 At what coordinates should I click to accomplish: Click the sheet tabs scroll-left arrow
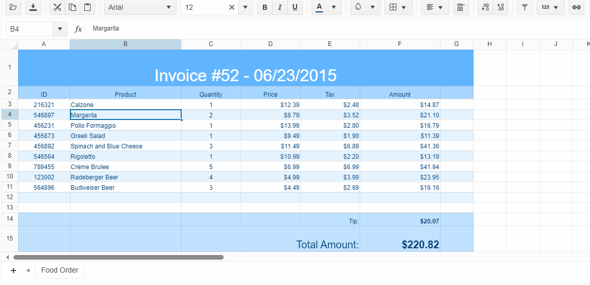(28, 271)
